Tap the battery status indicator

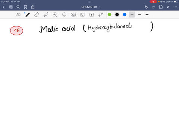click(x=176, y=1)
